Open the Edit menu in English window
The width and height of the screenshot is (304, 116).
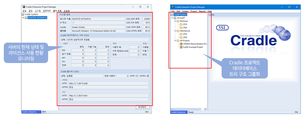pos(178,11)
